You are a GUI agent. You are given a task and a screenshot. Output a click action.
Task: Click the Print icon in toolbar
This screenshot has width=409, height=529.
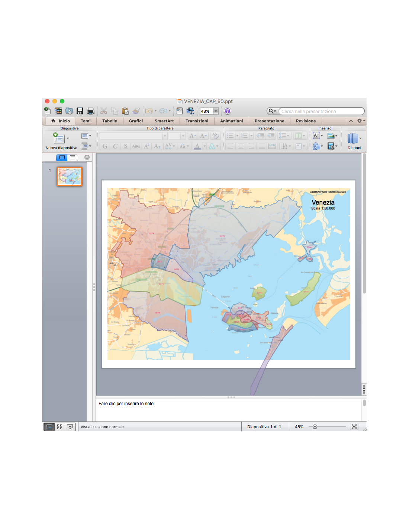point(91,111)
